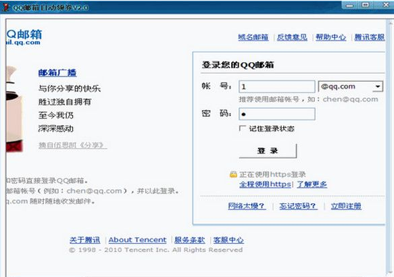Screen dimensions: 394x277
Task: Maximize the QQ邮箱 window
Action: pos(366,5)
